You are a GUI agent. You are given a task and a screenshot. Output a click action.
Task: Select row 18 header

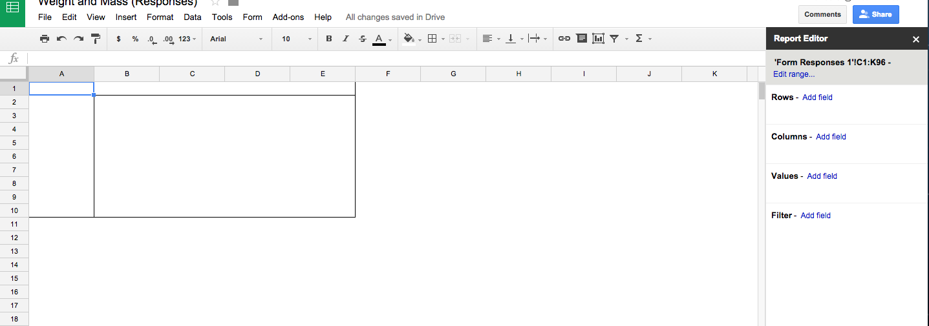[x=14, y=319]
